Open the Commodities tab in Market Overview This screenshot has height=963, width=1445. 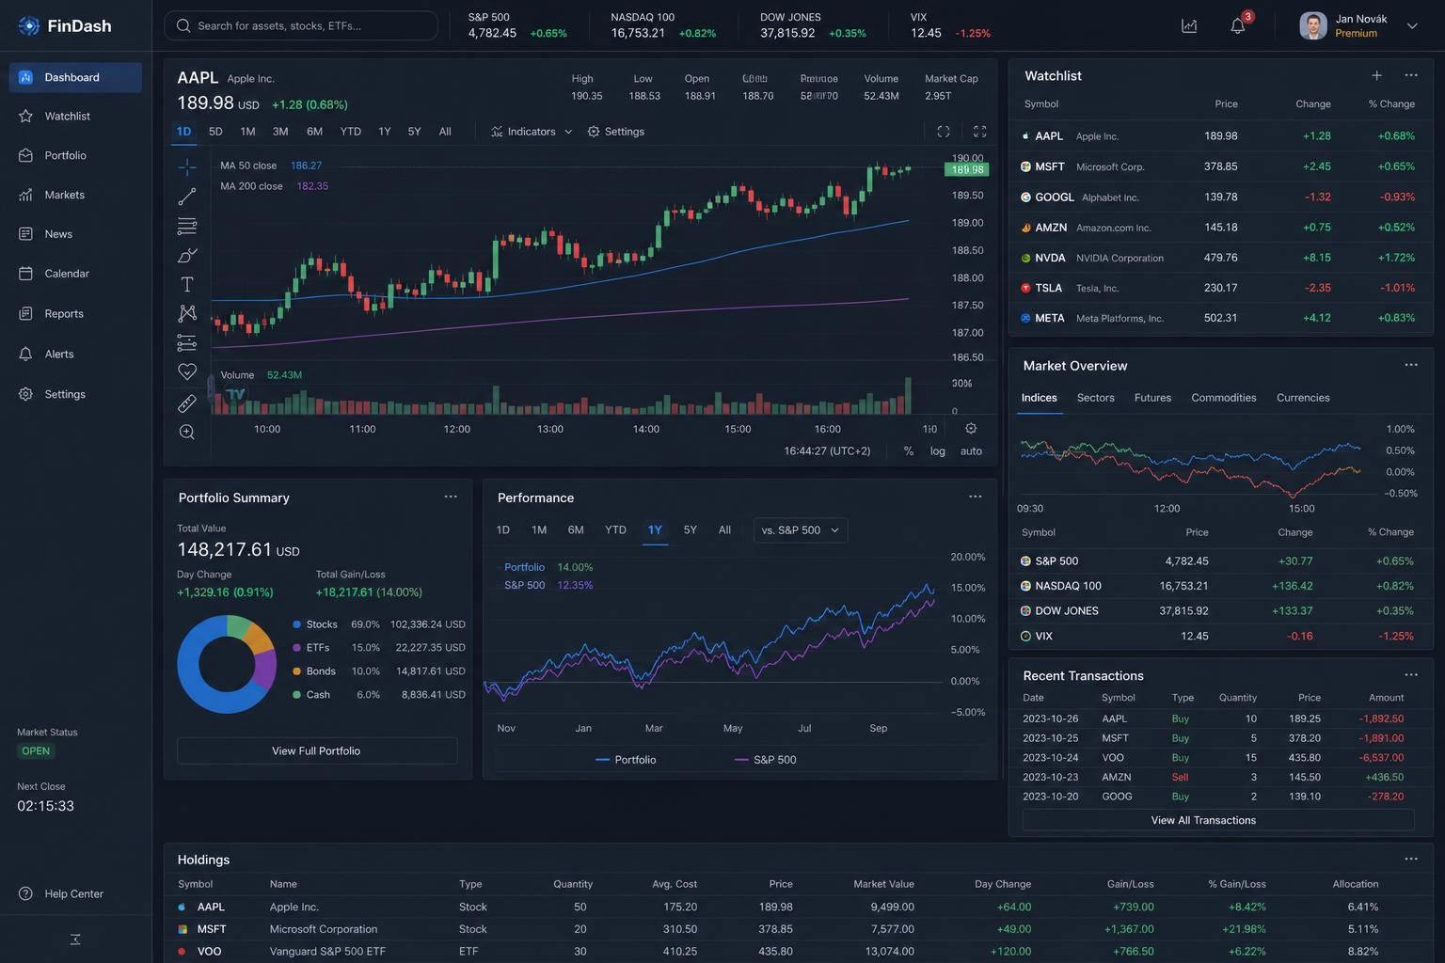[1223, 398]
